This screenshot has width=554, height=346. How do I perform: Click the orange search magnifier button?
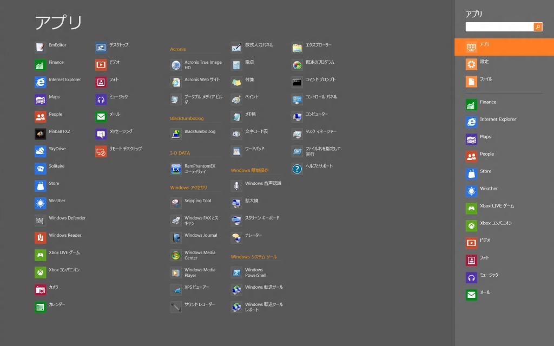tap(538, 27)
